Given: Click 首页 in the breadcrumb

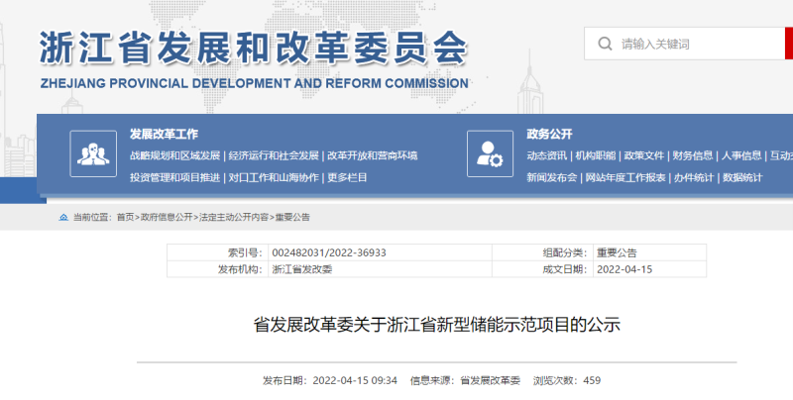Looking at the screenshot, I should coord(124,216).
